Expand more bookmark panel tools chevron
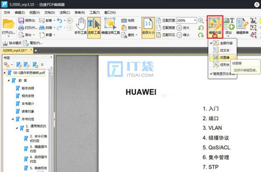The width and height of the screenshot is (261, 172). pyautogui.click(x=42, y=64)
